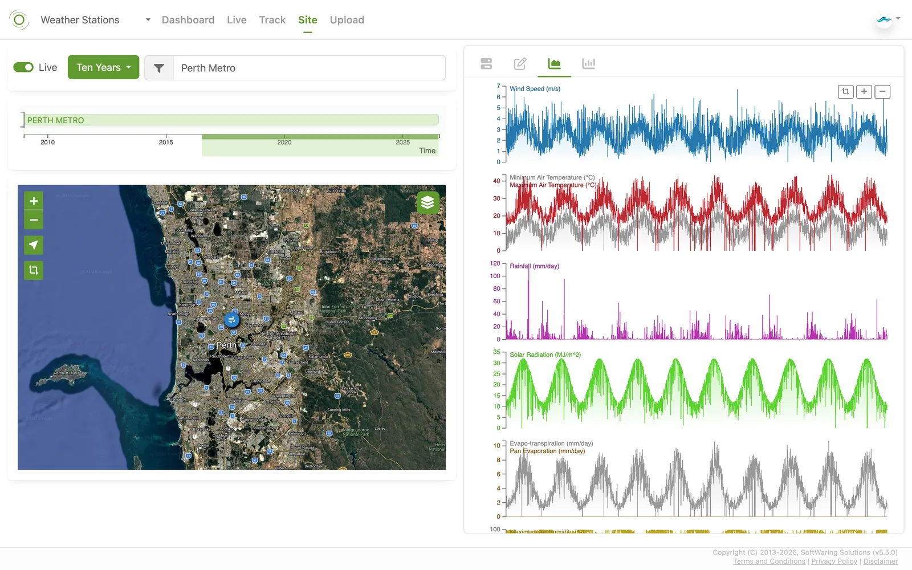Zoom out on the map

tap(34, 220)
